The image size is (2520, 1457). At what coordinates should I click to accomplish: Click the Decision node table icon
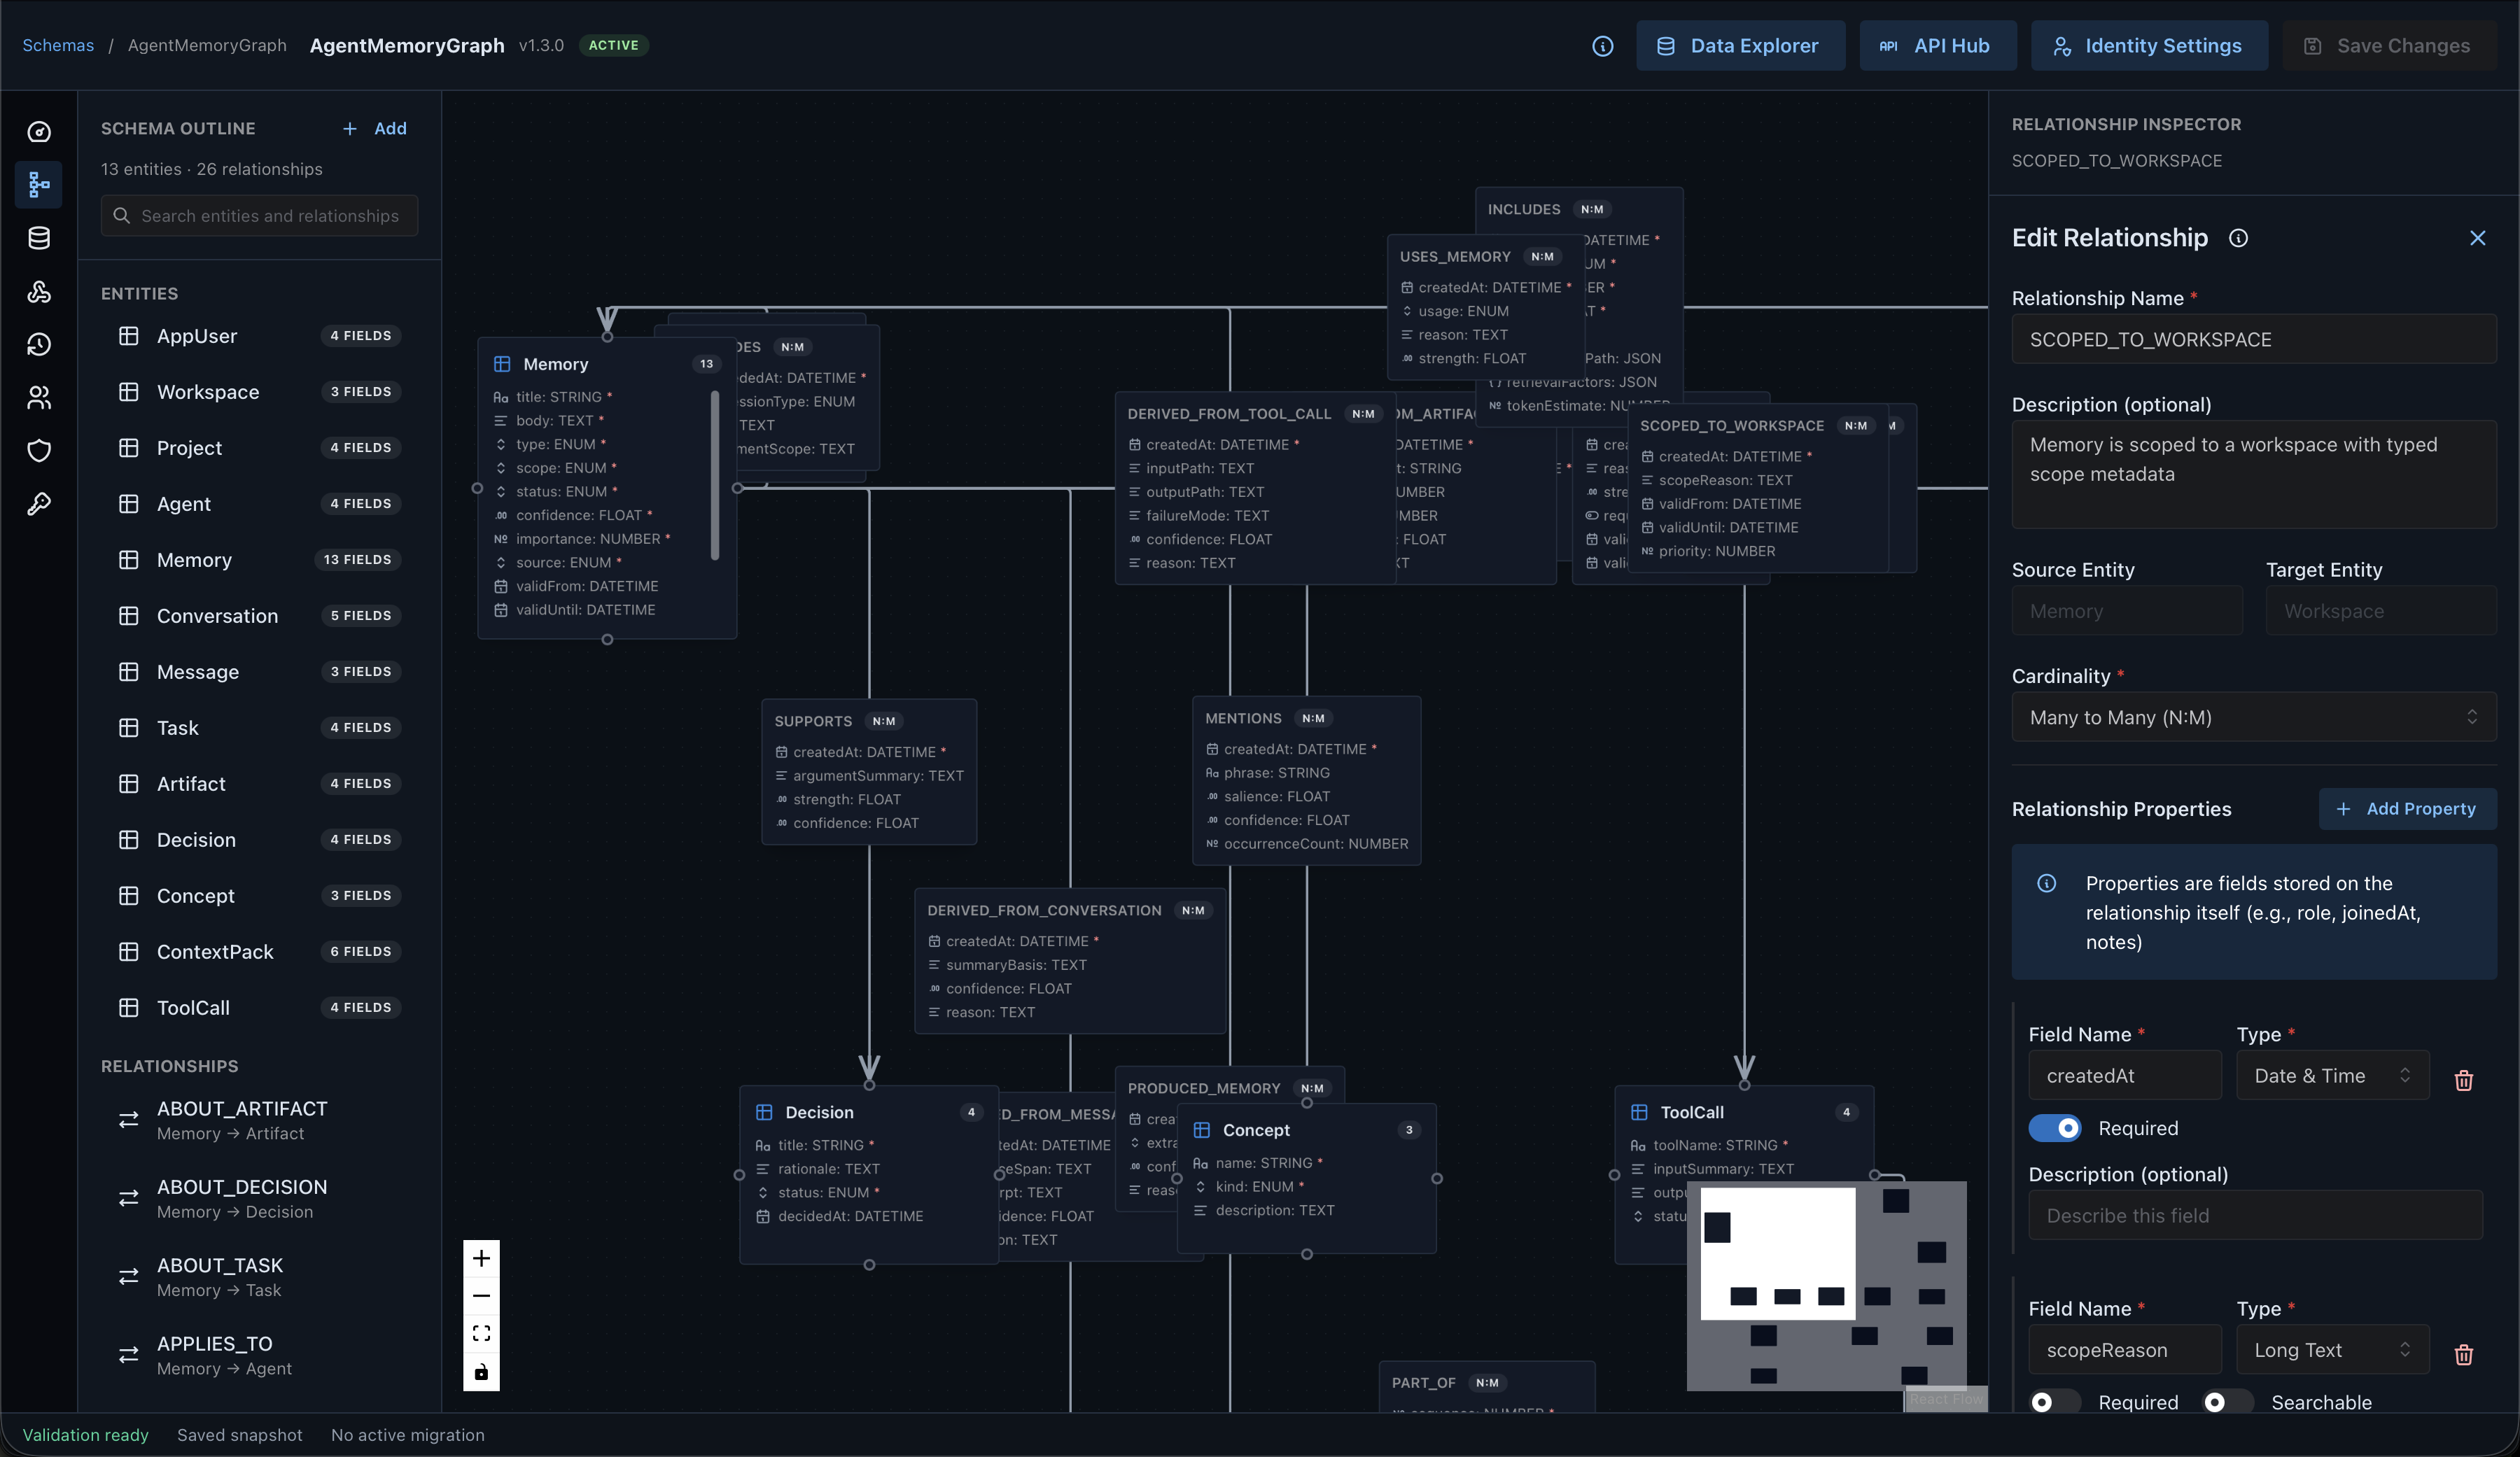764,1112
